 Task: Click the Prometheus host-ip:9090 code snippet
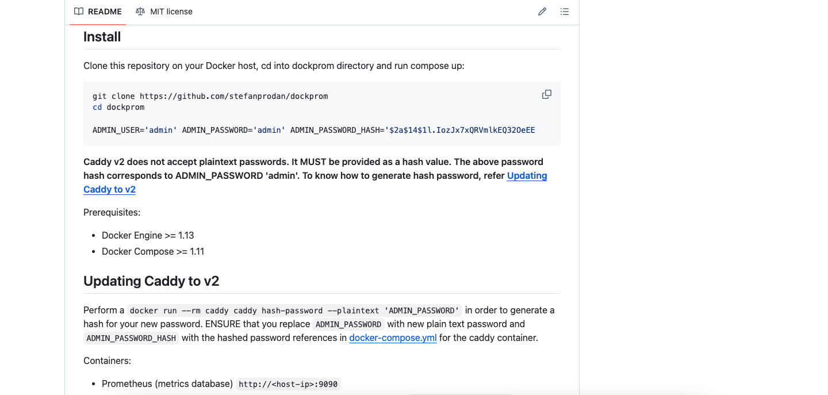coord(288,384)
